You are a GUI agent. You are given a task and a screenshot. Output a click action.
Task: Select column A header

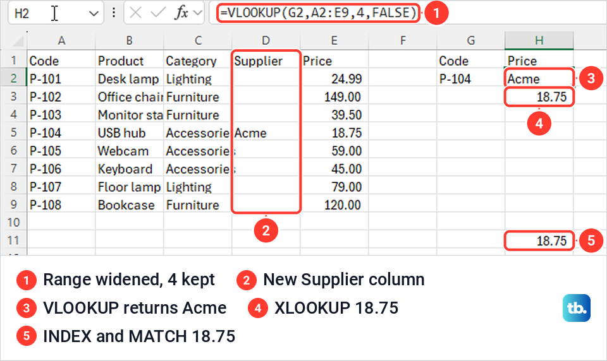click(61, 40)
